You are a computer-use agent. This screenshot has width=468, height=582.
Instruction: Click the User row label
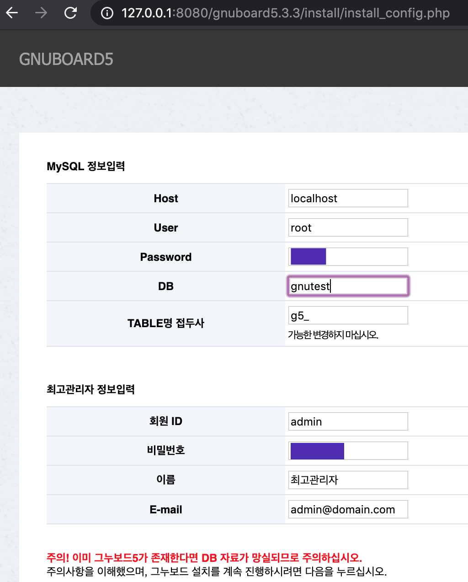click(x=166, y=228)
